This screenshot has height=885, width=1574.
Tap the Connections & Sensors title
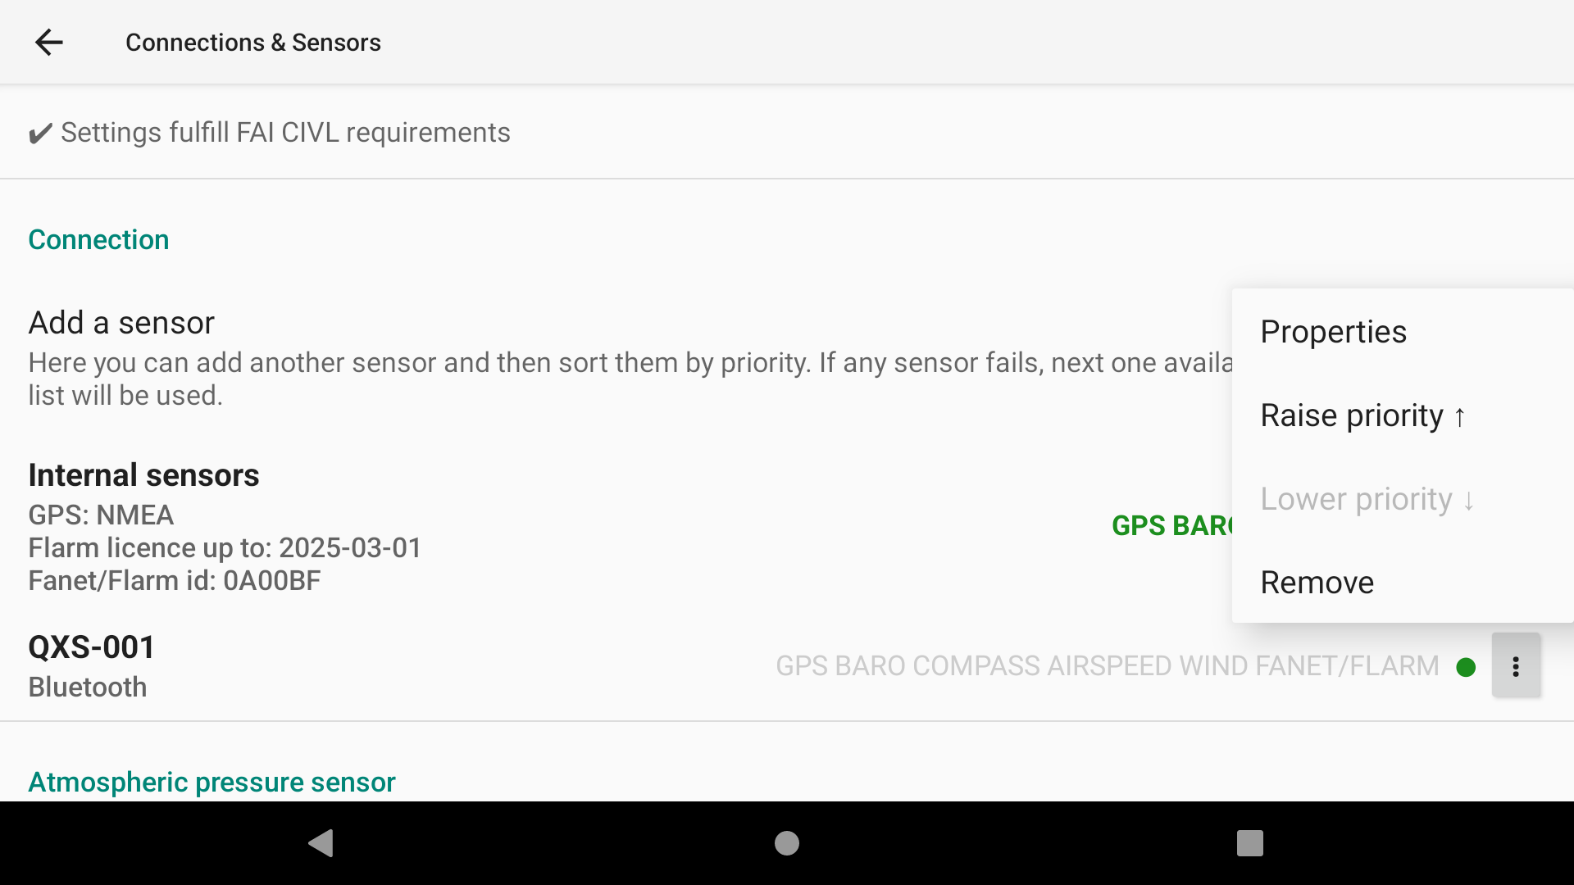click(252, 43)
